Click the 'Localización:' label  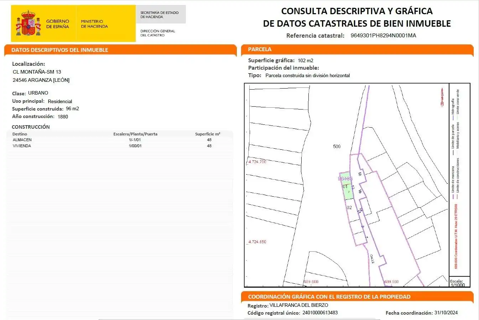(x=28, y=64)
